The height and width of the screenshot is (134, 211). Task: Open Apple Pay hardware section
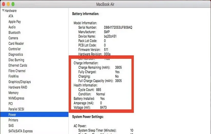coord(15,22)
